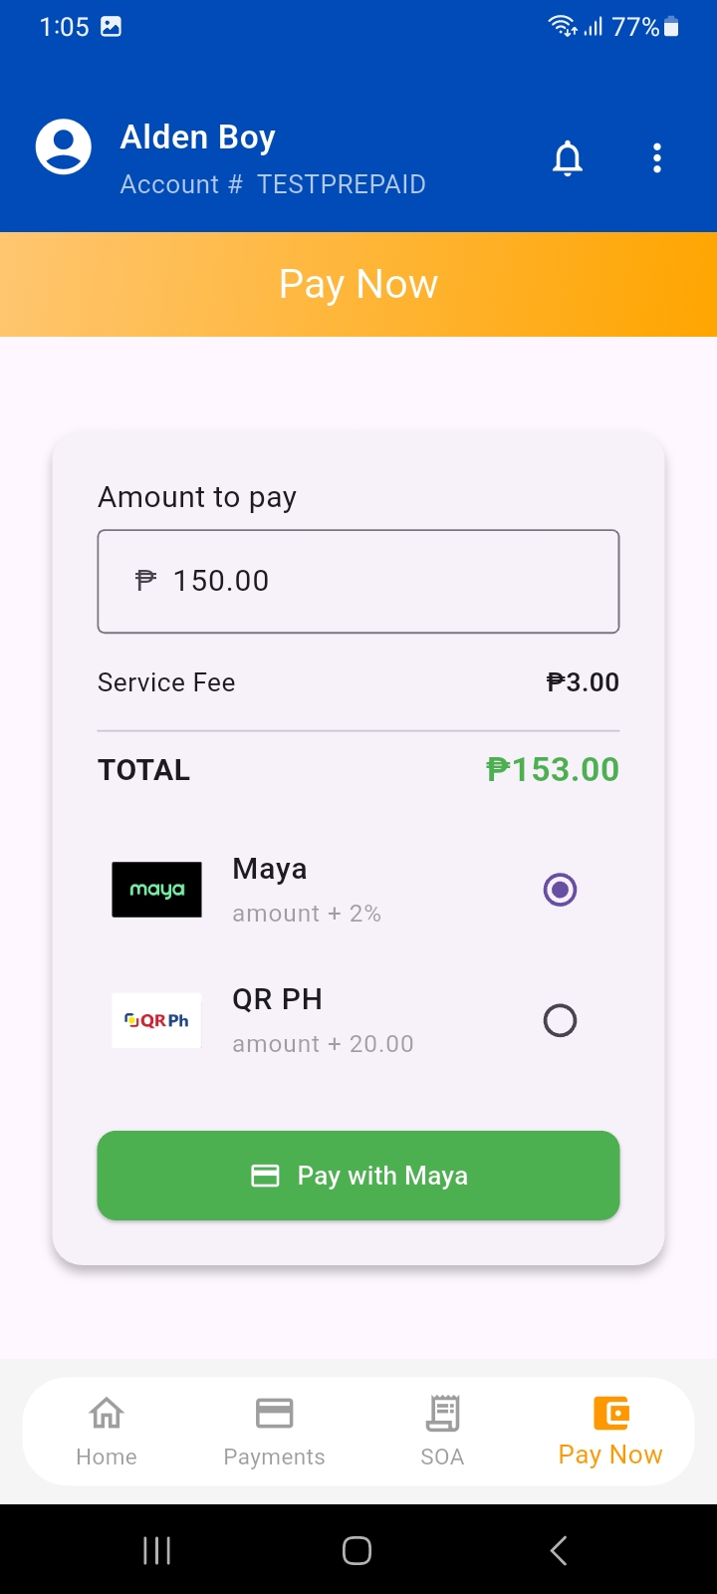Viewport: 717px width, 1594px height.
Task: Switch to the SOA tab
Action: point(442,1432)
